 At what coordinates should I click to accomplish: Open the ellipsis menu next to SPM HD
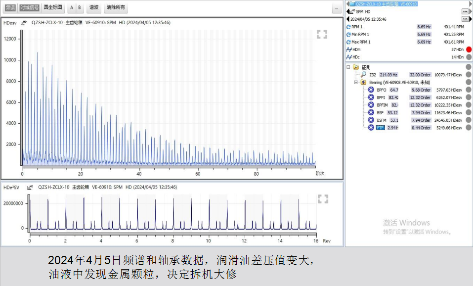coord(465,11)
